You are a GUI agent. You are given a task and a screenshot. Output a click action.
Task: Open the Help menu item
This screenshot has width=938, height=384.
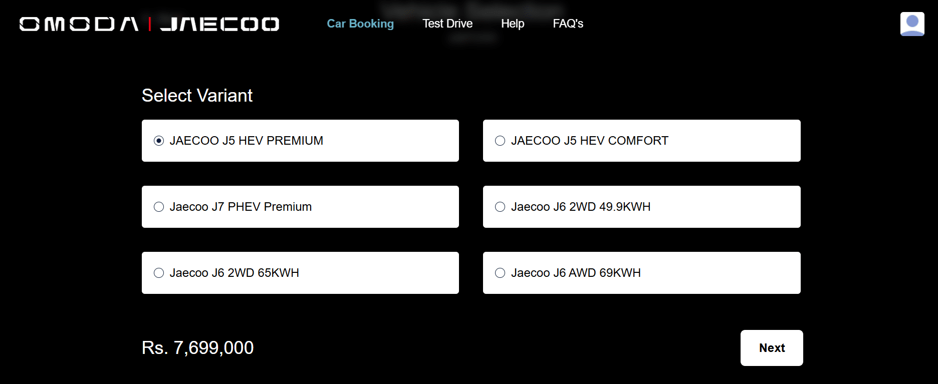pos(513,24)
